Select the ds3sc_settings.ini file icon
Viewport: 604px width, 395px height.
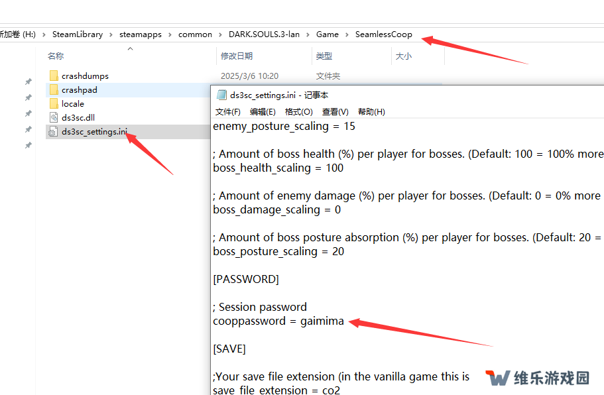click(53, 132)
